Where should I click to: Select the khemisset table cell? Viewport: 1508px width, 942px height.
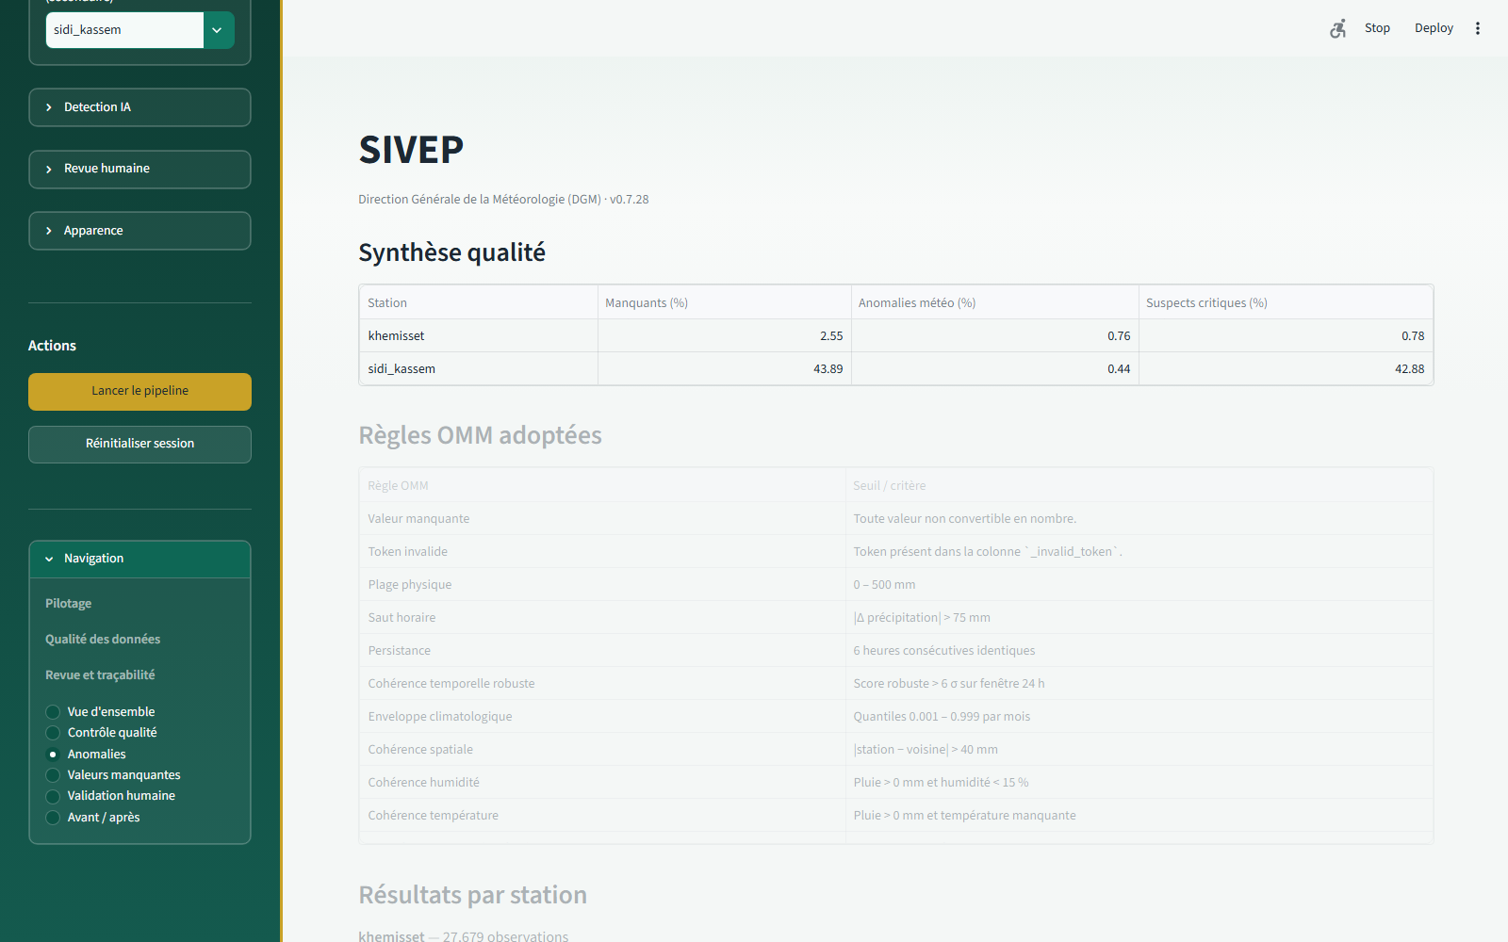pyautogui.click(x=479, y=335)
